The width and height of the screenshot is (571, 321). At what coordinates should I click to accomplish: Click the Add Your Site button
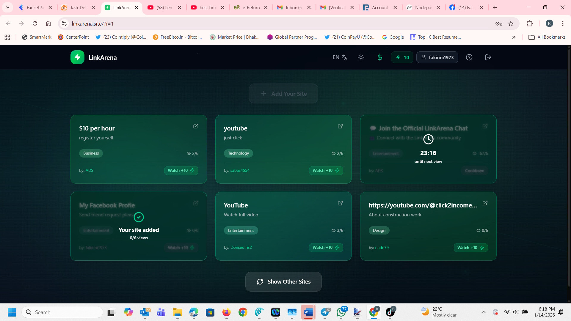coord(283,94)
